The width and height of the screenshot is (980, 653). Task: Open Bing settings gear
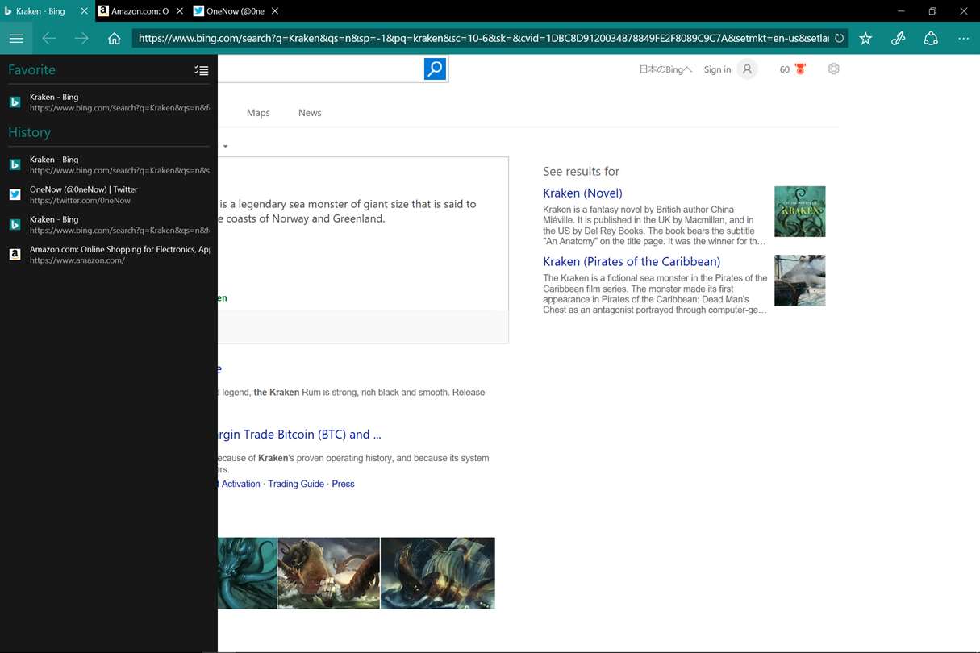point(833,69)
